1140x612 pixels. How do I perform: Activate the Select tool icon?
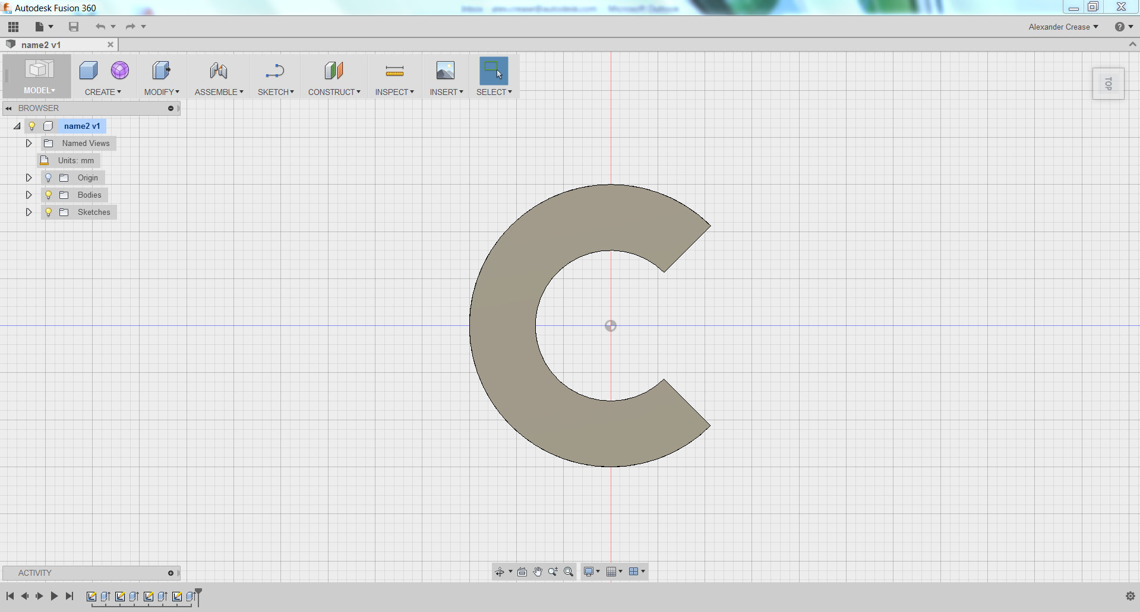pos(494,71)
